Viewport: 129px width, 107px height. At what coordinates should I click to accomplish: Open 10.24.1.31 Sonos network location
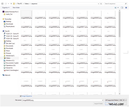[x=11, y=34]
